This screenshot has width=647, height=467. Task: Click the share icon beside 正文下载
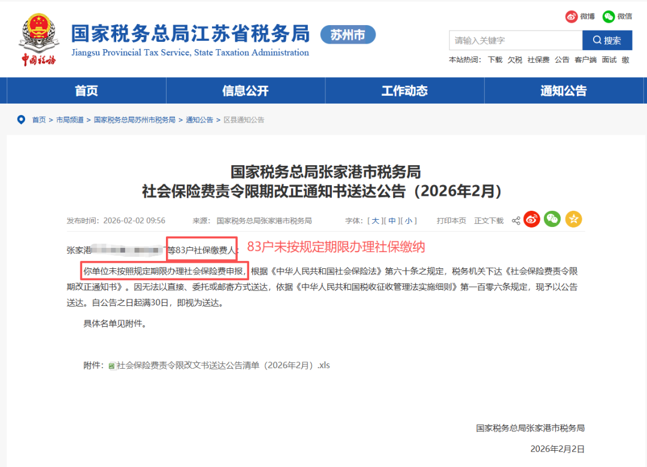(516, 221)
